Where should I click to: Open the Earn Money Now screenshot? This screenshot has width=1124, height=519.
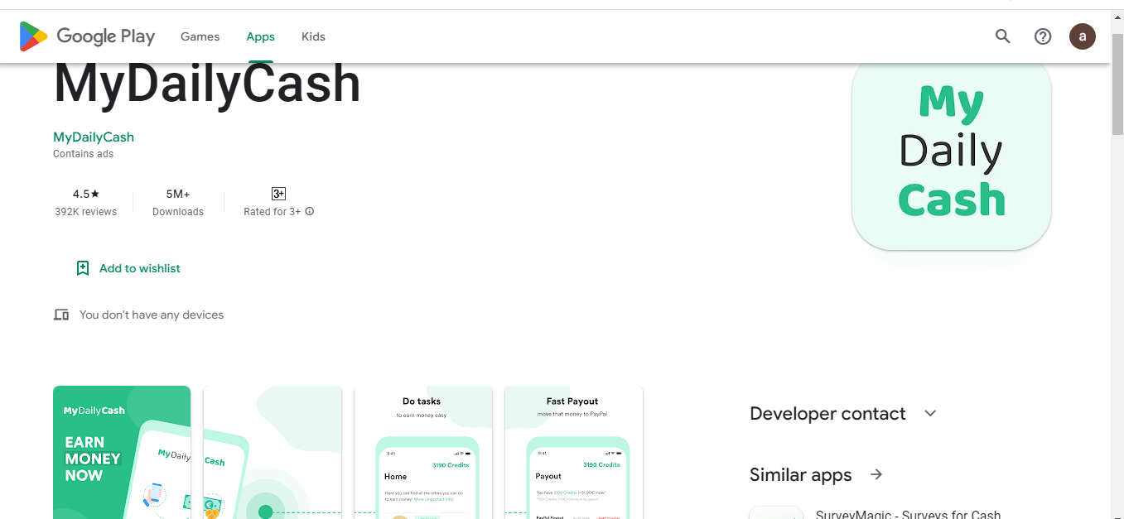click(x=122, y=452)
